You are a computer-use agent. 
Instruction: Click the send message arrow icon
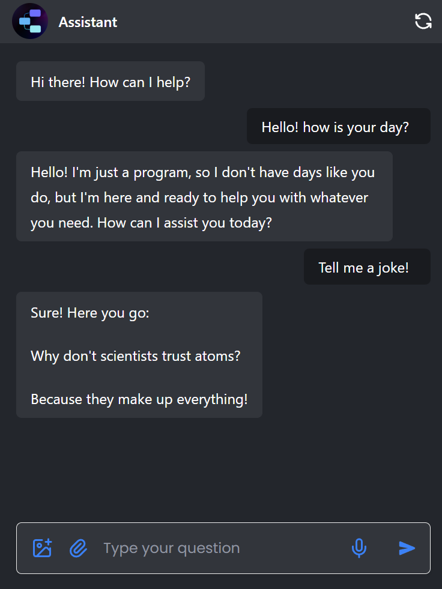point(407,548)
